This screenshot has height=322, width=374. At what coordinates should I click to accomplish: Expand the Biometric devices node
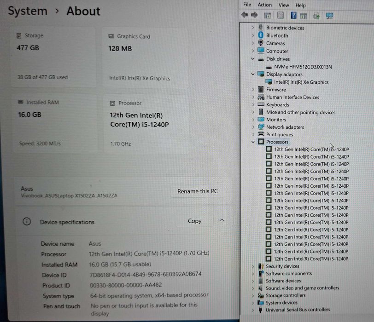point(253,28)
